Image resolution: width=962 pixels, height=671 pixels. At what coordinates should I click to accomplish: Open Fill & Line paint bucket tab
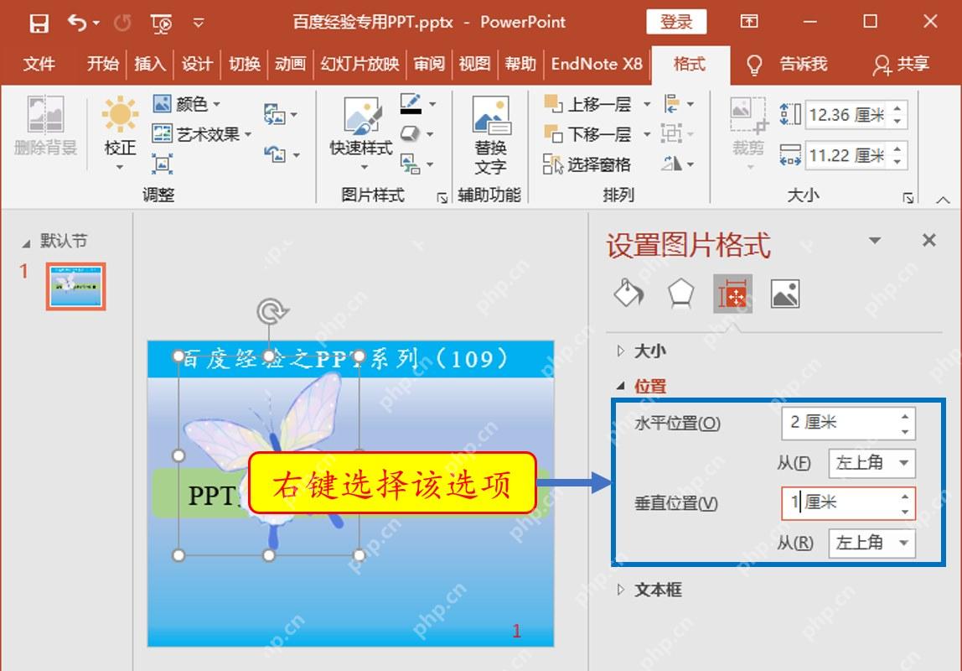tap(628, 293)
